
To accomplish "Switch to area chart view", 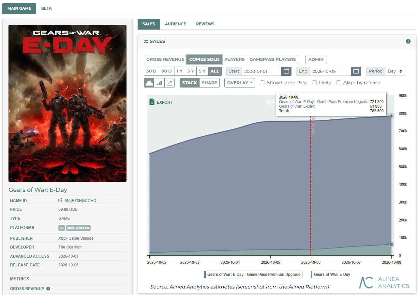I will pyautogui.click(x=149, y=83).
